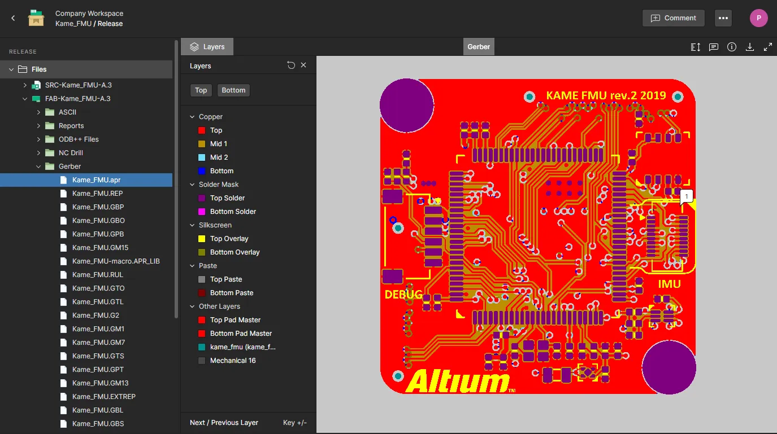
Task: Click the Bottom side button
Action: (x=233, y=90)
